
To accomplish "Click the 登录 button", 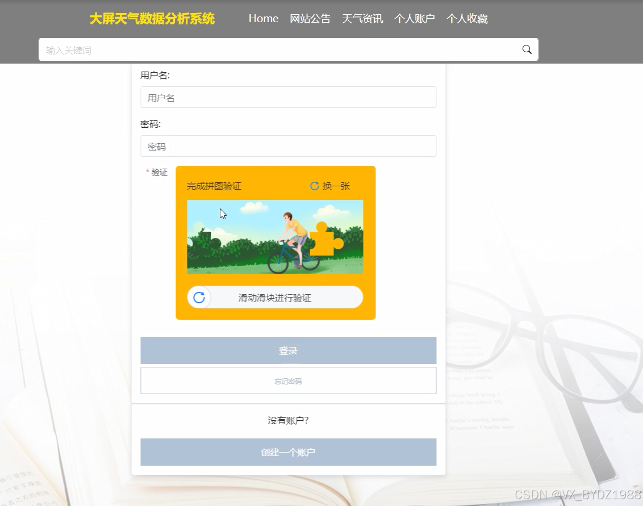I will 289,350.
